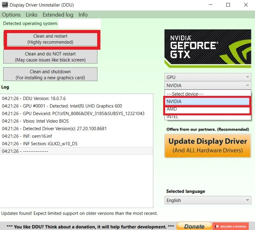The image size is (255, 230).
Task: Click the Update Display Driver banner
Action: (208, 146)
